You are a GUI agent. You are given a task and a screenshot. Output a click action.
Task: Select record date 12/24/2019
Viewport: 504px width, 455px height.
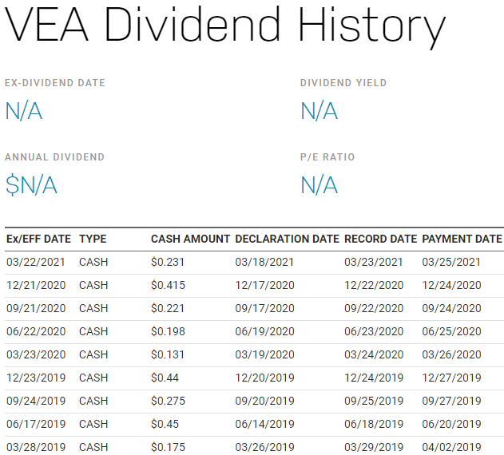point(374,378)
